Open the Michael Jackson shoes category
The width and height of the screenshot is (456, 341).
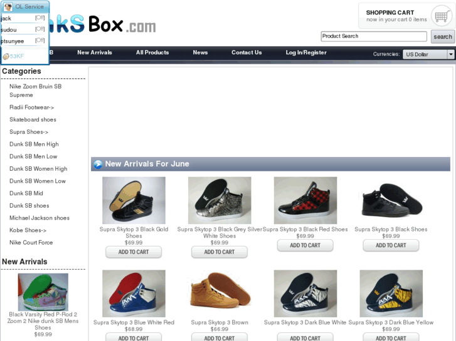pyautogui.click(x=40, y=218)
